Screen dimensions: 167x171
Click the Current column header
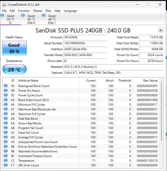88,81
